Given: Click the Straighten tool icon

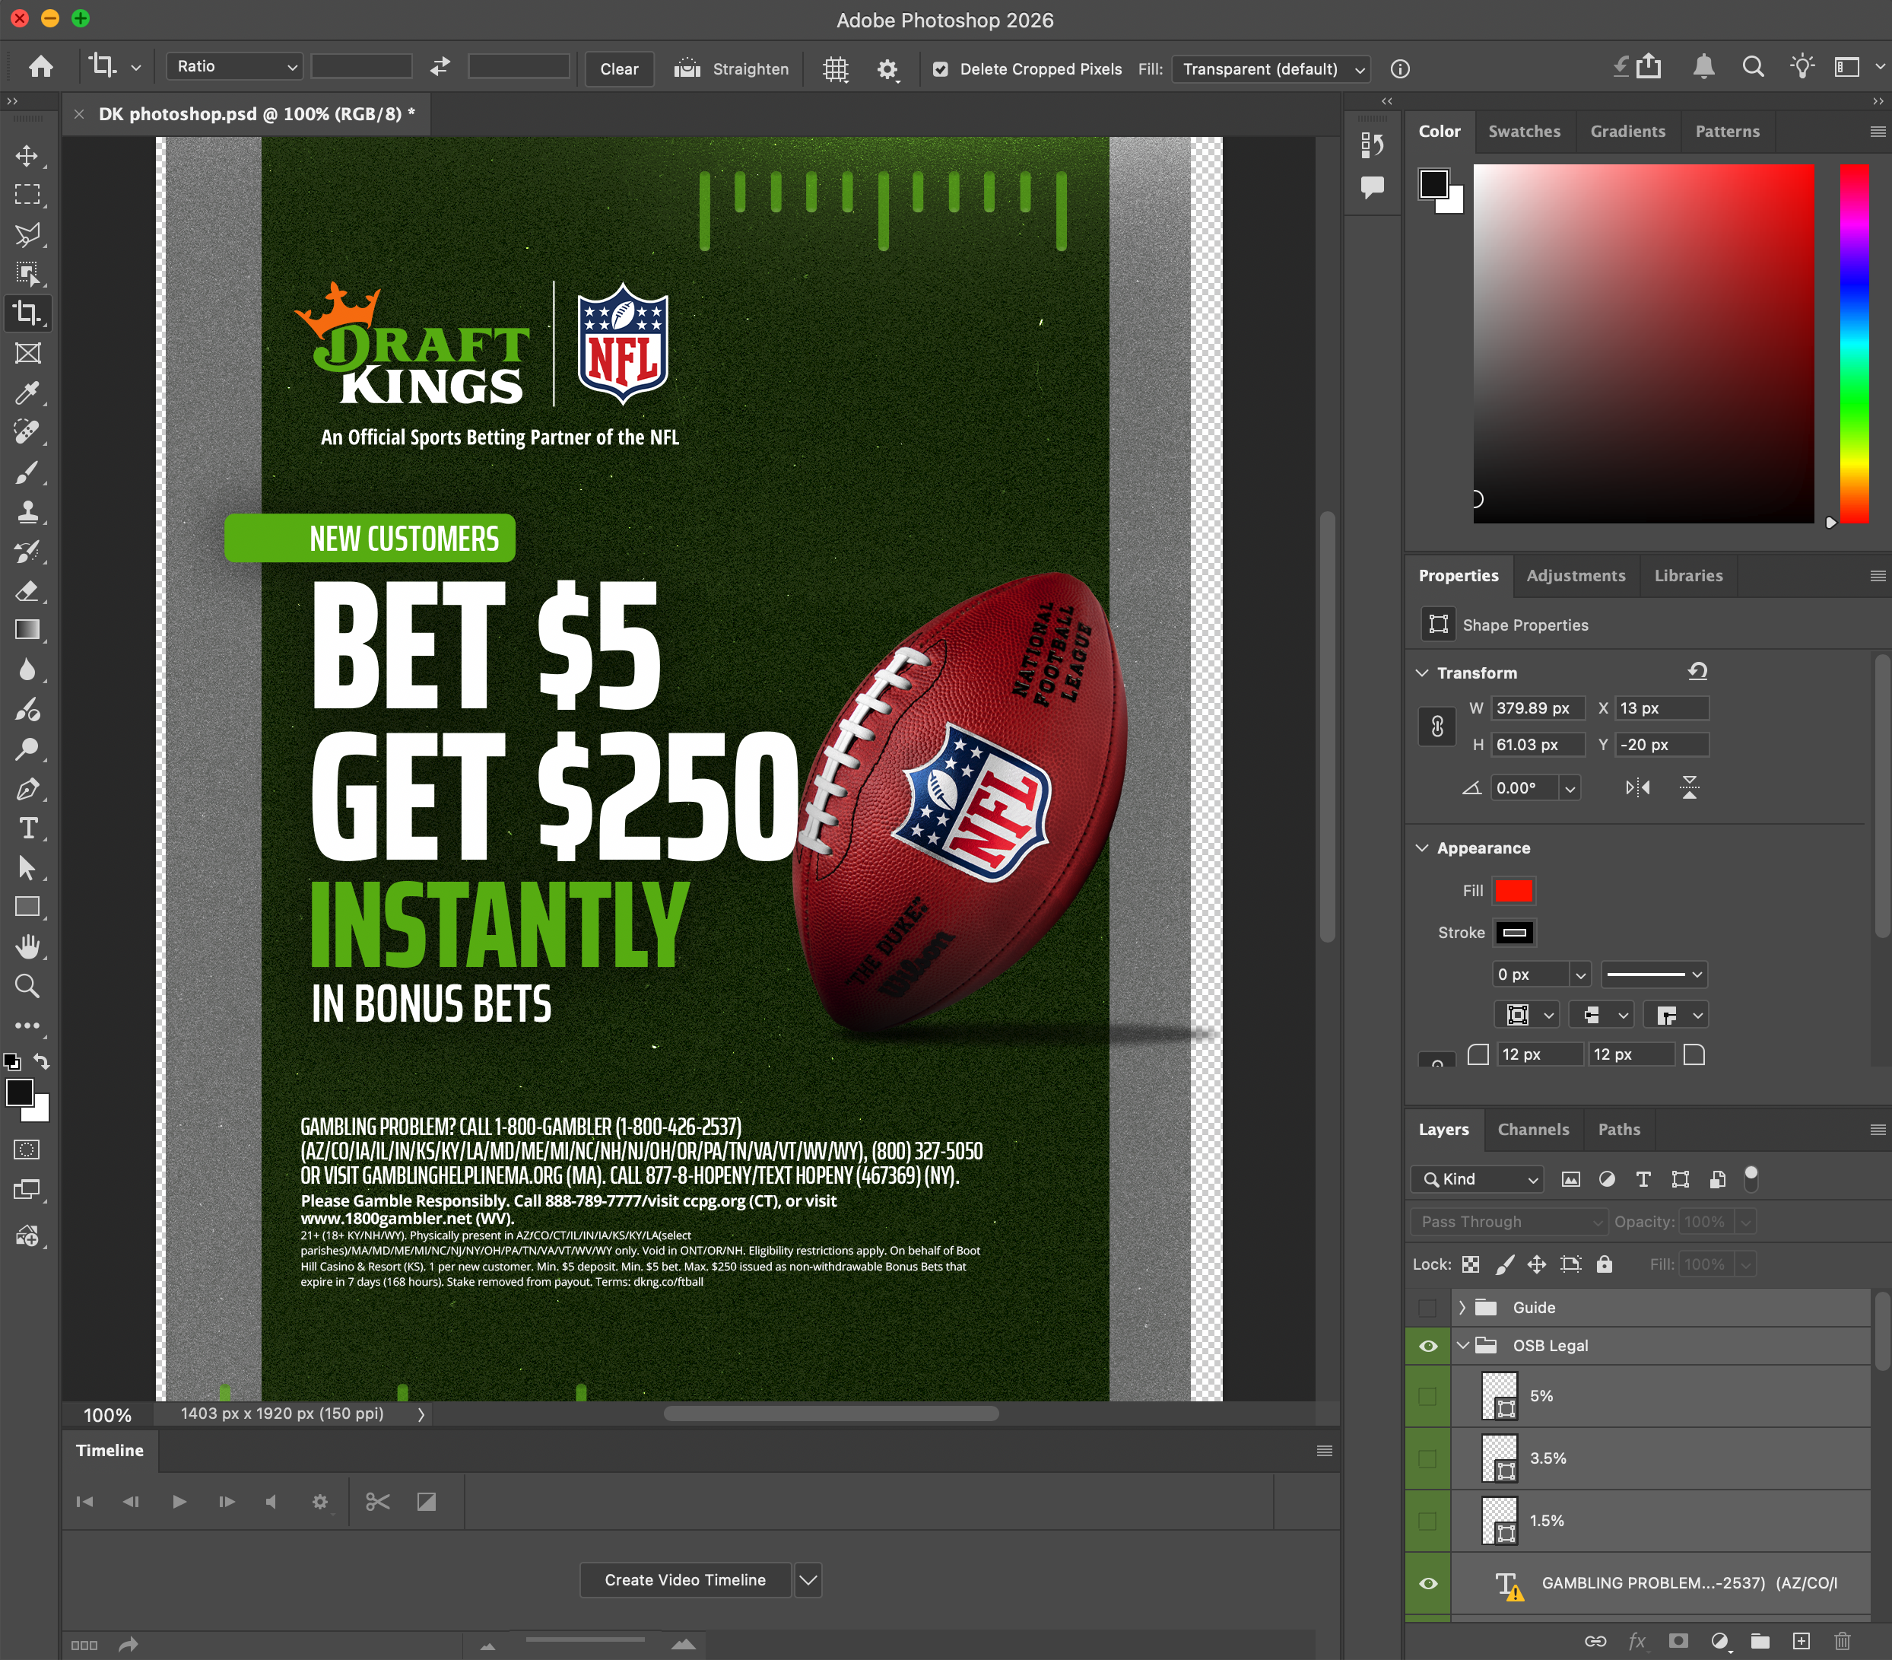Looking at the screenshot, I should click(687, 68).
